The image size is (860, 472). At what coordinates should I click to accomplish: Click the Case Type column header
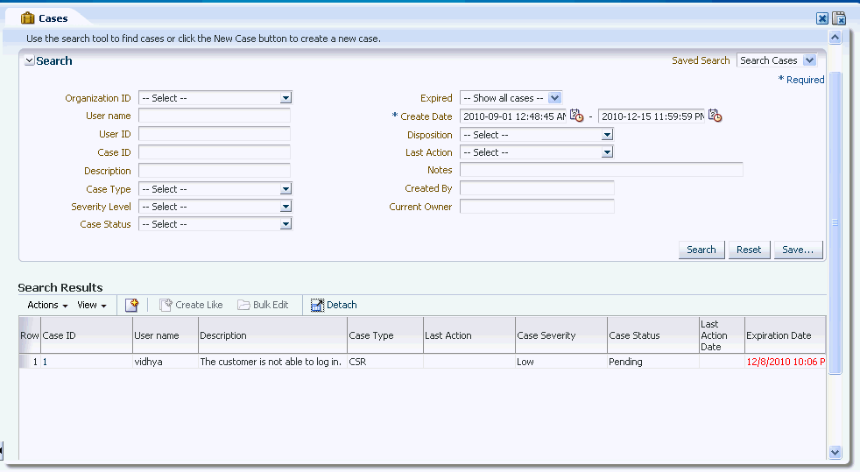click(x=385, y=335)
